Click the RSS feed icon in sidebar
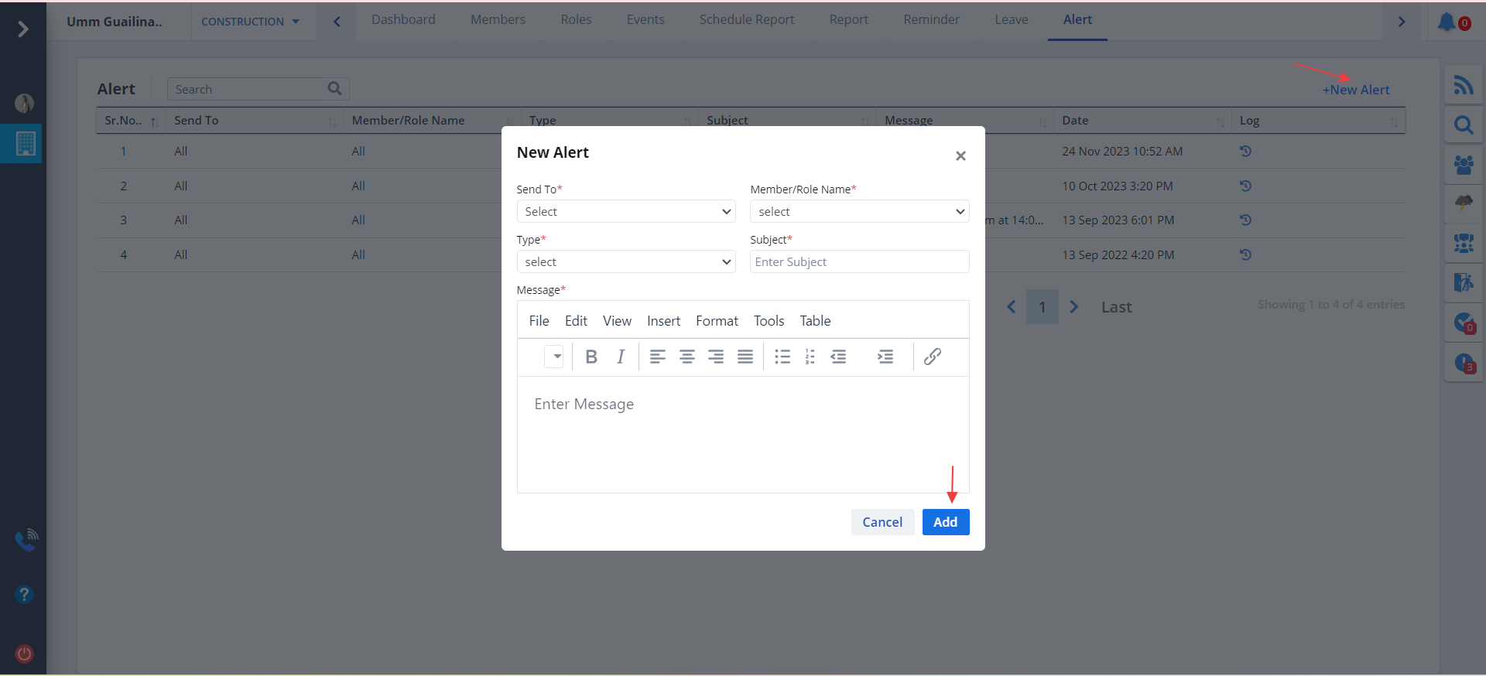 click(x=1463, y=85)
